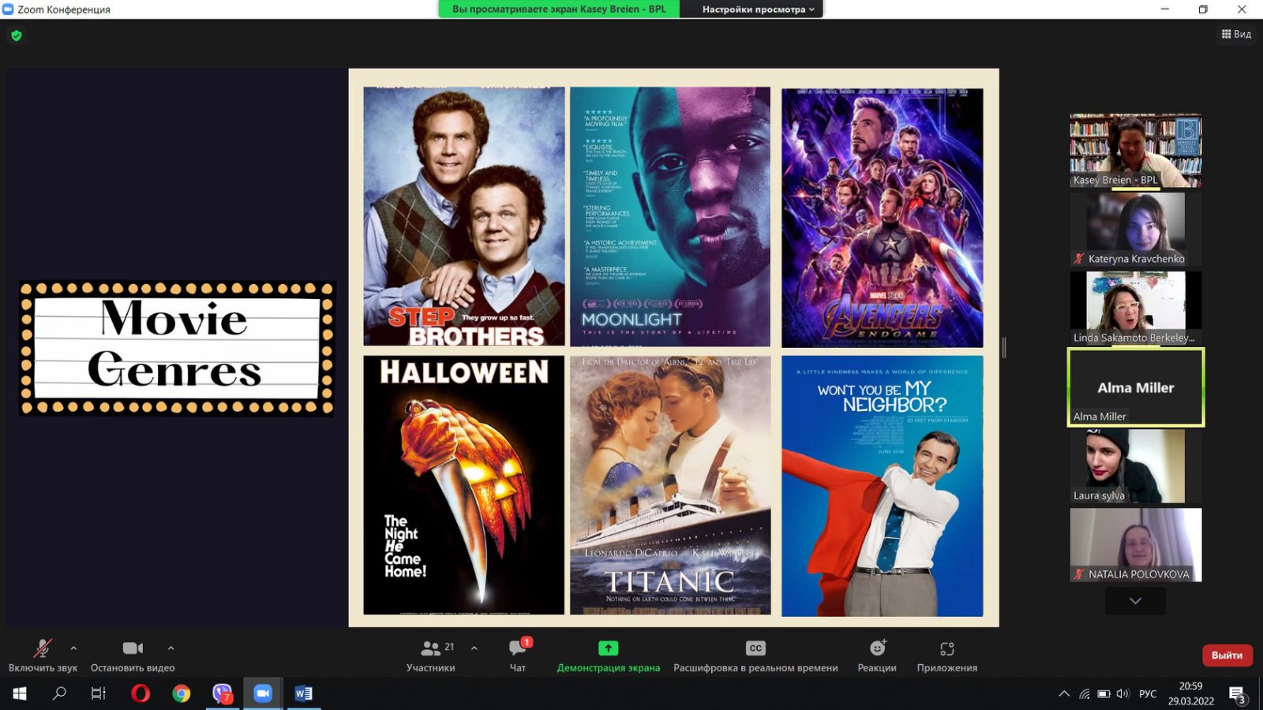Click the green Вы просматриваете экран banner
The width and height of the screenshot is (1263, 710).
[559, 9]
